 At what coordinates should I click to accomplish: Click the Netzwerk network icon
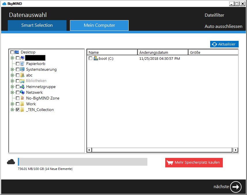click(x=22, y=92)
